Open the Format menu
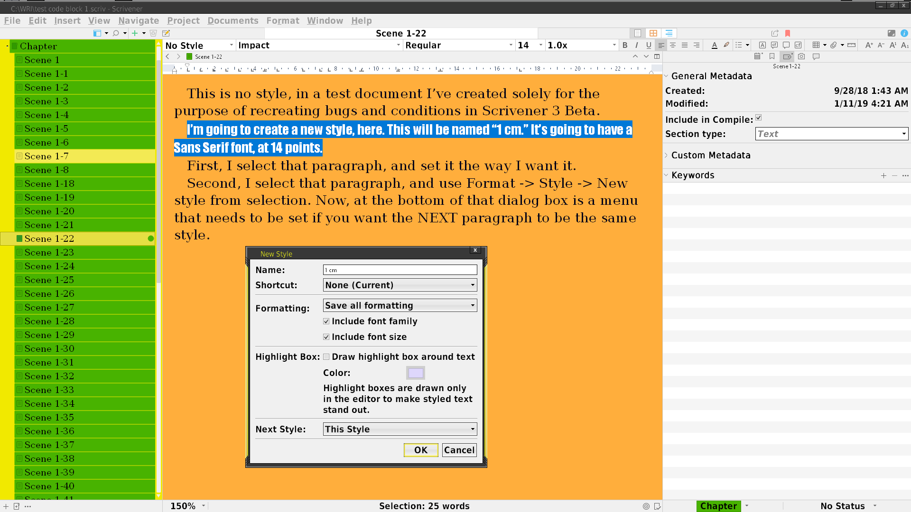The height and width of the screenshot is (512, 911). tap(283, 20)
